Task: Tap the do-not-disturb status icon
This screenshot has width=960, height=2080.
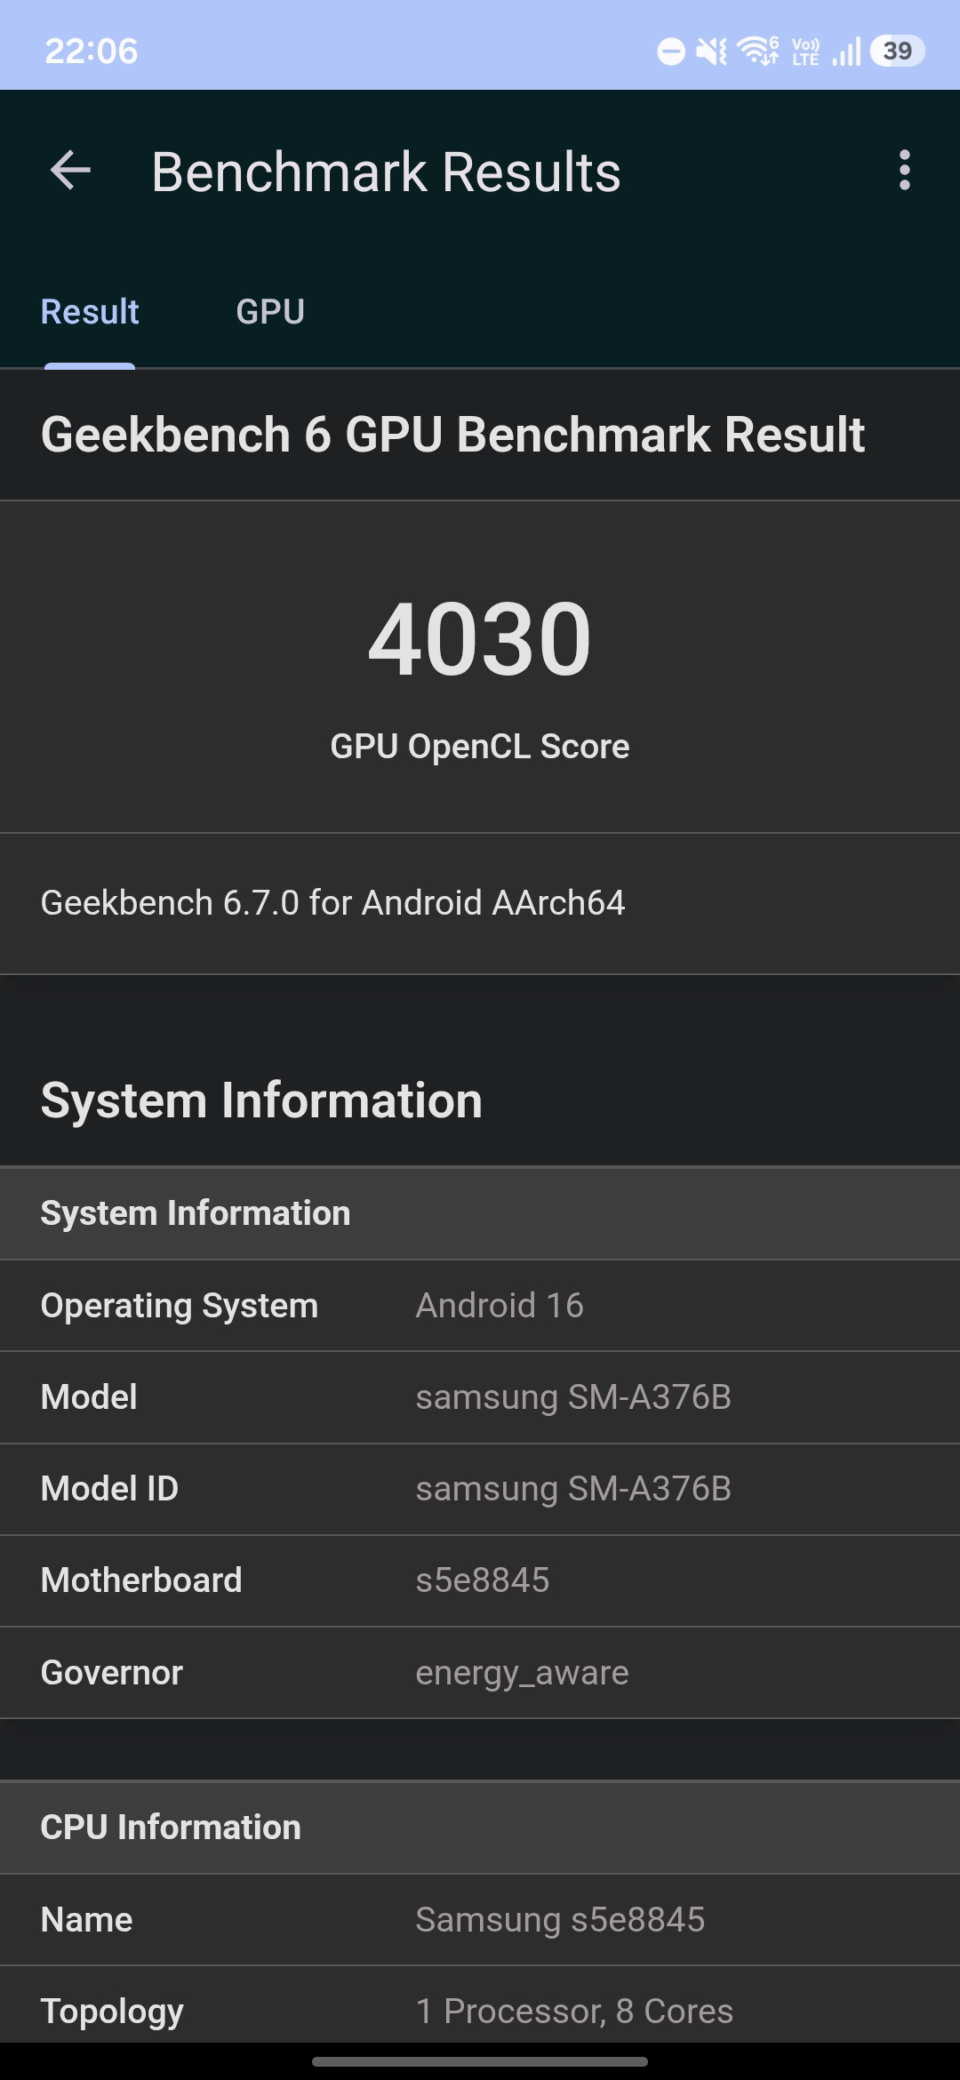Action: point(671,52)
